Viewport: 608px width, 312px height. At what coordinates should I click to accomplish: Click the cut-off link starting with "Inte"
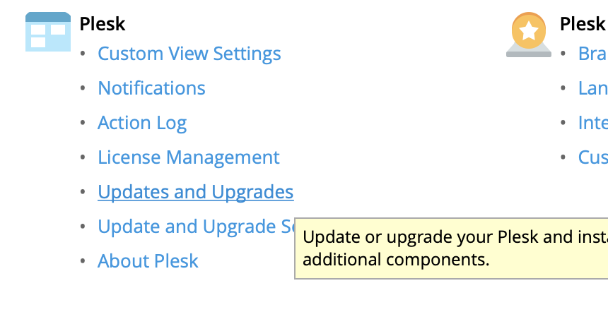click(593, 123)
